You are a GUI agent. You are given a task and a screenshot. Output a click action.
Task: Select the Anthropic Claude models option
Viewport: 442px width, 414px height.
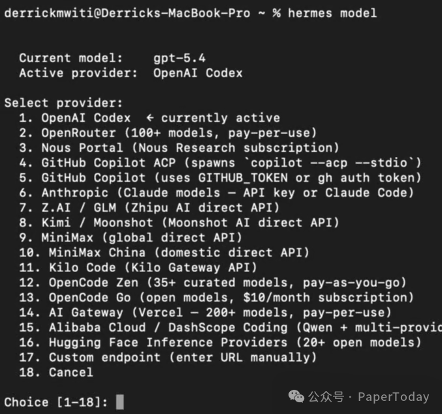coord(227,193)
